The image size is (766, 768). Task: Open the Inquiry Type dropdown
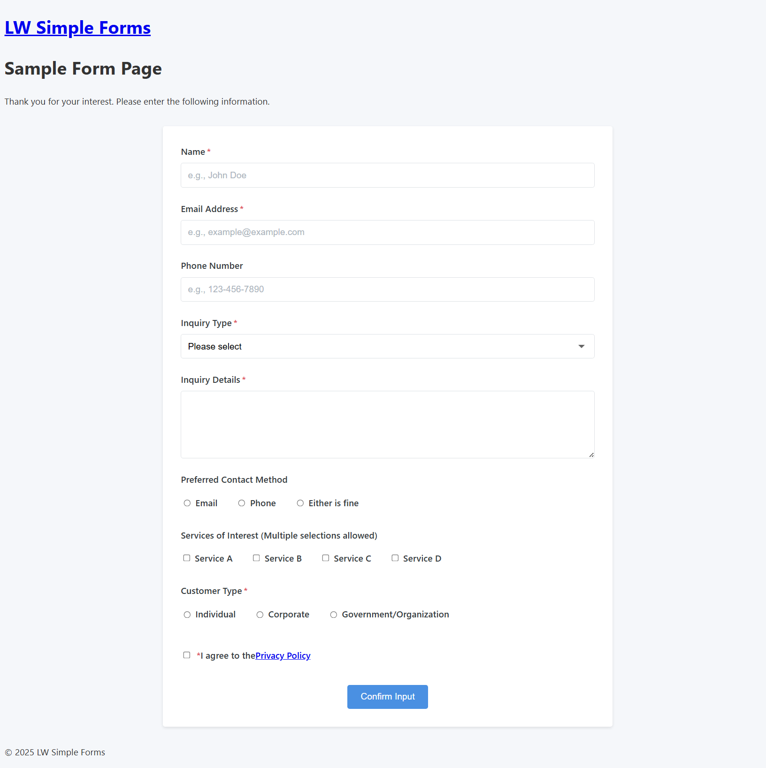click(387, 346)
